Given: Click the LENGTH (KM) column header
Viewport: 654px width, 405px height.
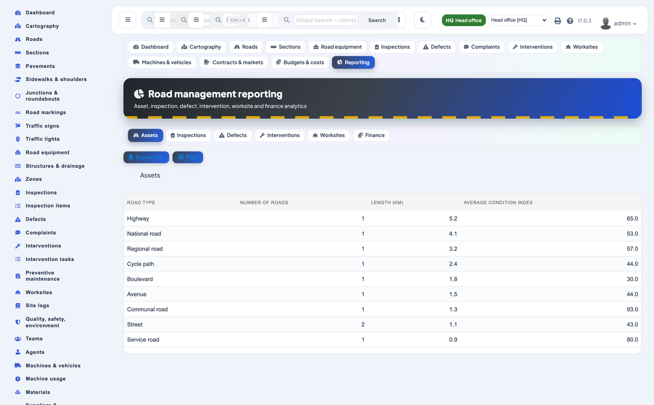Looking at the screenshot, I should [387, 203].
